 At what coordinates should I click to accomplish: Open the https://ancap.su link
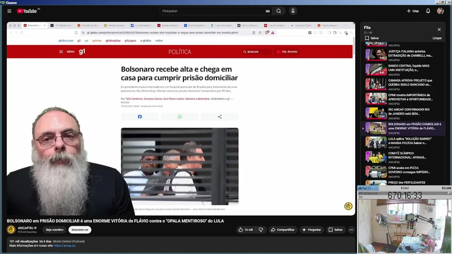(65, 246)
